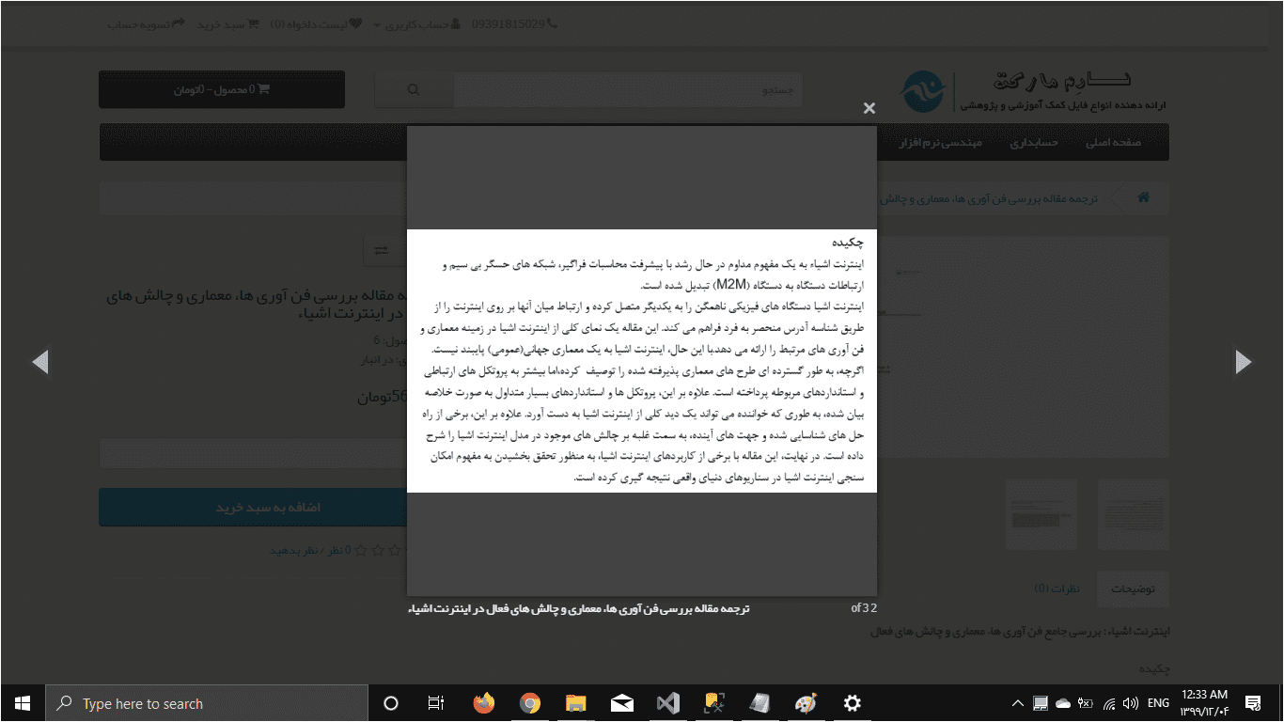Click the abstract text image in lightbox
Image resolution: width=1284 pixels, height=722 pixels.
pos(642,360)
